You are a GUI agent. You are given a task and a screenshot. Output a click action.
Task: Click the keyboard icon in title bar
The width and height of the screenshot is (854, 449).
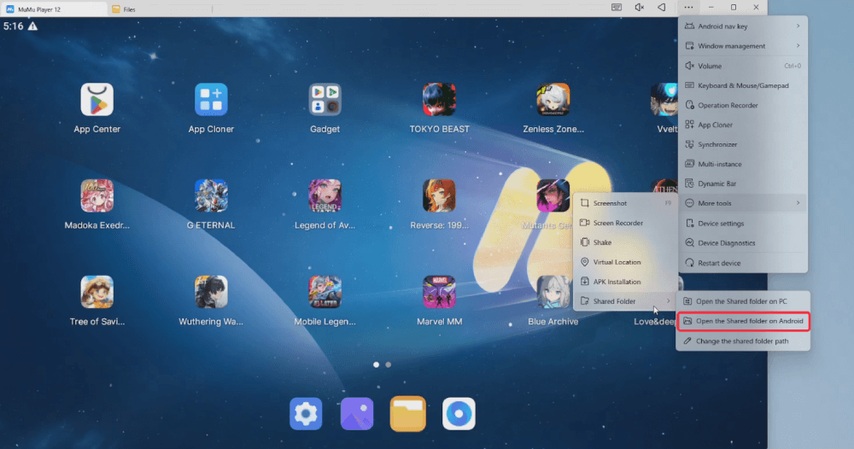[x=617, y=8]
